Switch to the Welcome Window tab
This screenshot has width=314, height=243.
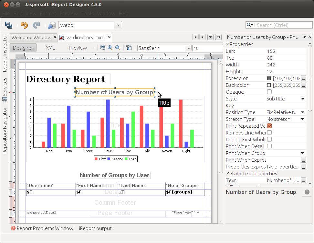tap(31, 38)
